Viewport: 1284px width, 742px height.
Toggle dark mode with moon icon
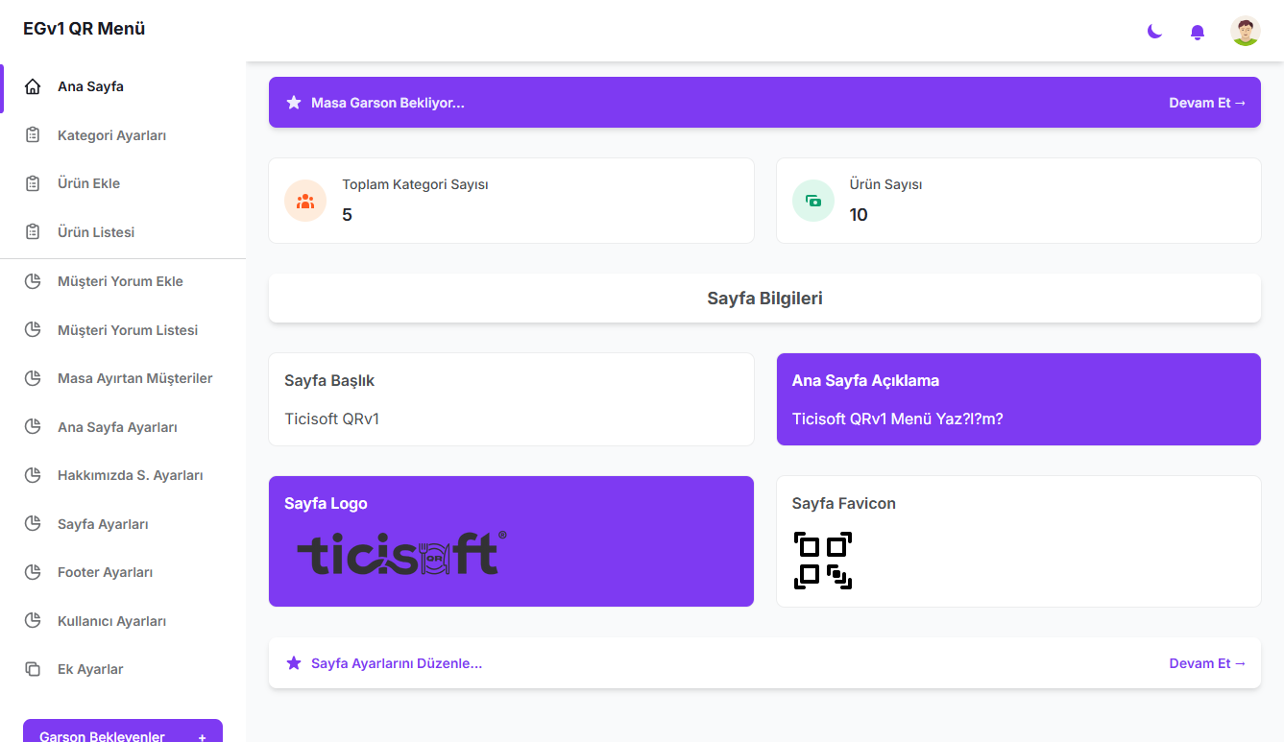point(1154,32)
